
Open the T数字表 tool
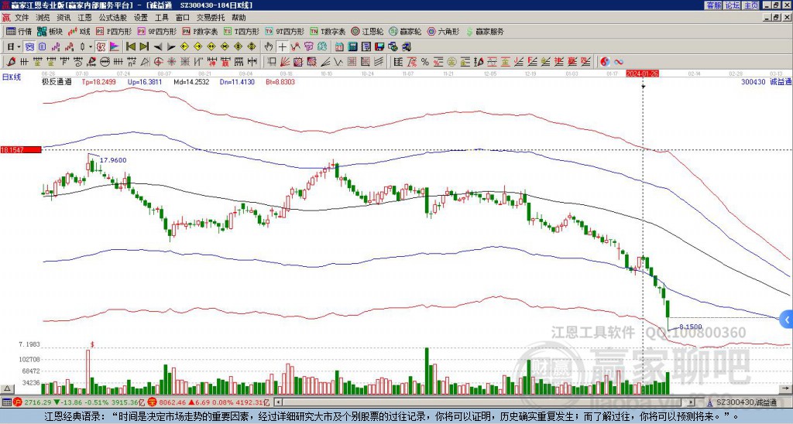(328, 31)
